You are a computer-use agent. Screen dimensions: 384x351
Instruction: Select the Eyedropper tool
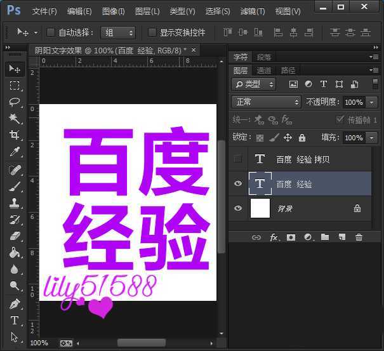[x=14, y=152]
